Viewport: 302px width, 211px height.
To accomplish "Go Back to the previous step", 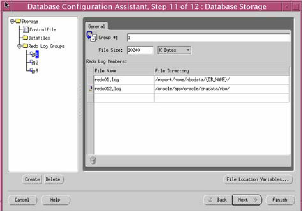I will tap(218, 200).
